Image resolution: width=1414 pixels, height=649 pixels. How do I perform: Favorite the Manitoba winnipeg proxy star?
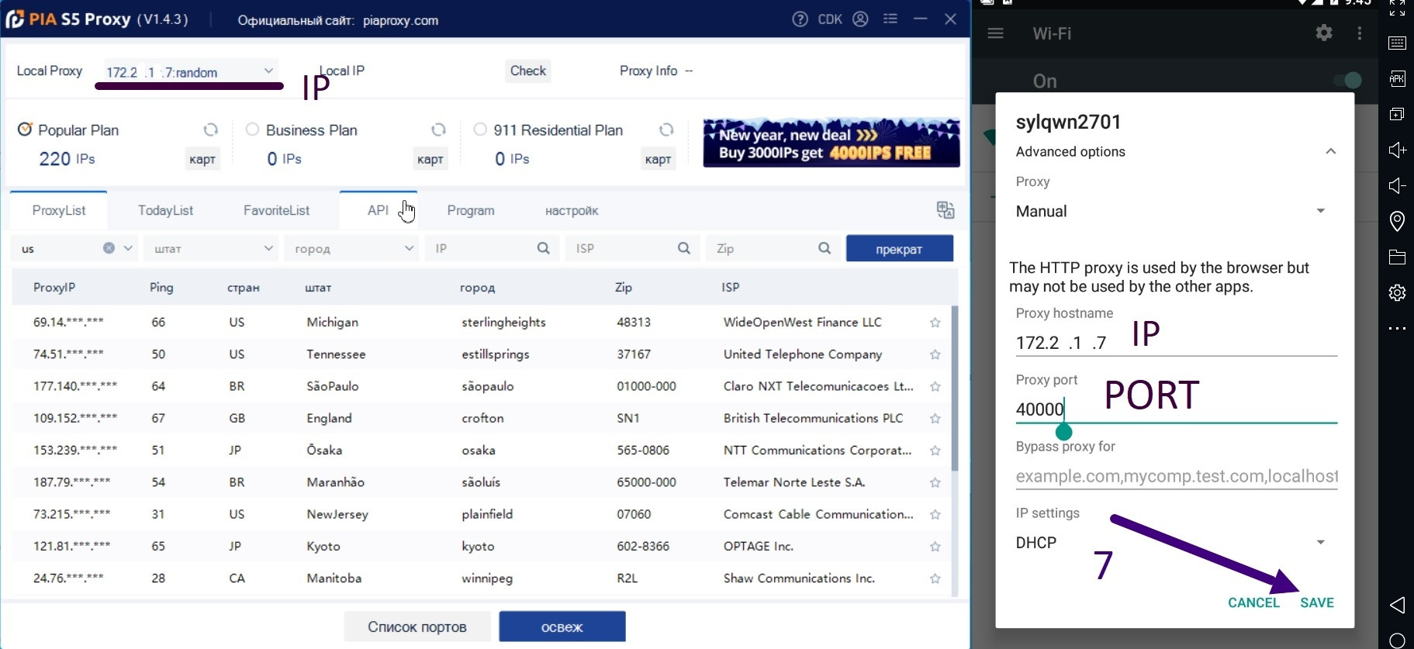coord(935,578)
